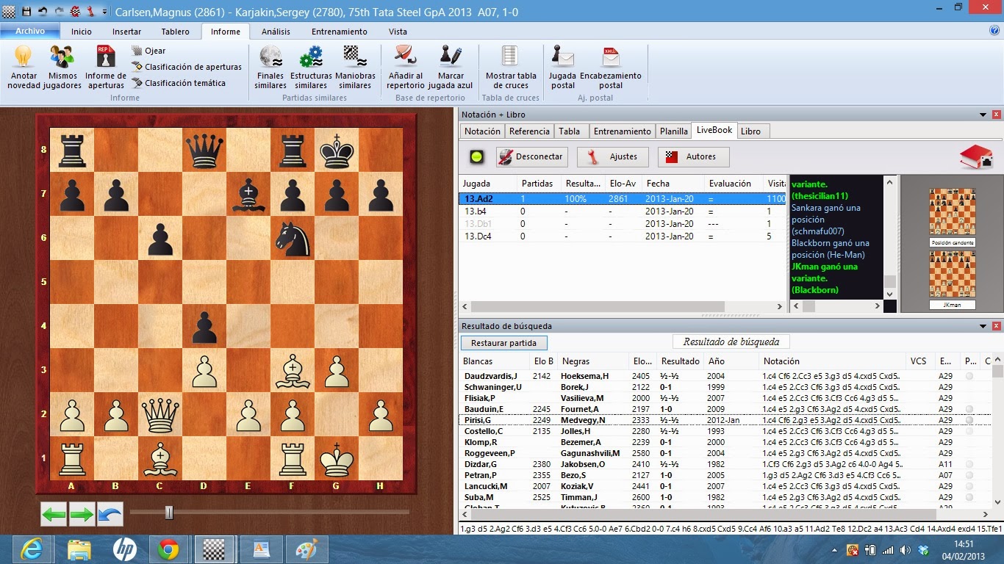Open the Referencia tab
This screenshot has height=564, width=1004.
point(529,131)
